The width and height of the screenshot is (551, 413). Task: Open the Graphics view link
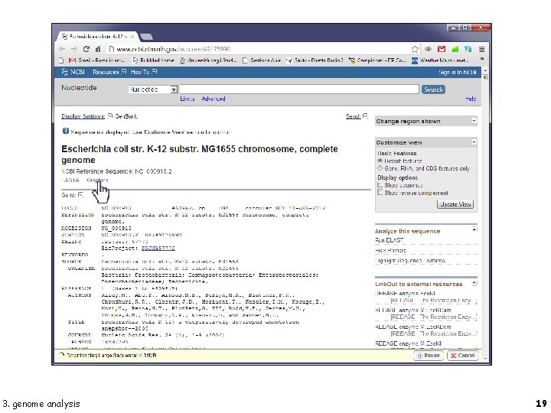point(97,180)
